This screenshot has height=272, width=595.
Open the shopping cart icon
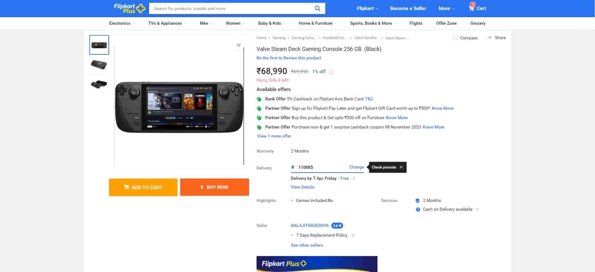472,8
